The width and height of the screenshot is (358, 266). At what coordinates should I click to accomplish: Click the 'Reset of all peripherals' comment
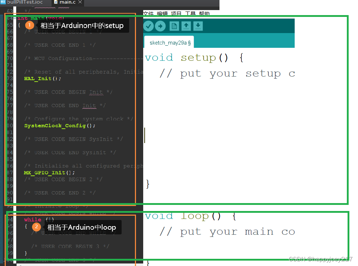tap(83, 72)
